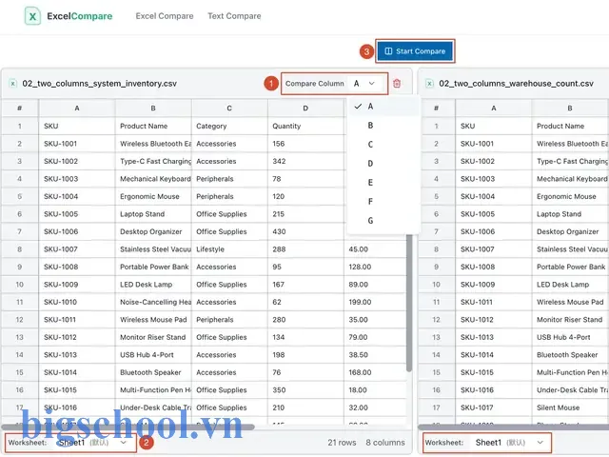Click quantity 430 cell
Image resolution: width=609 pixels, height=457 pixels.
pyautogui.click(x=305, y=231)
